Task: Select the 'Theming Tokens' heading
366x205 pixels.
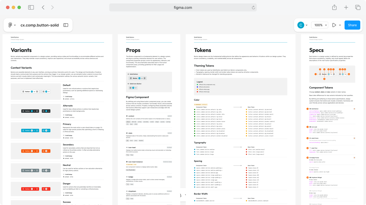Action: pos(204,66)
